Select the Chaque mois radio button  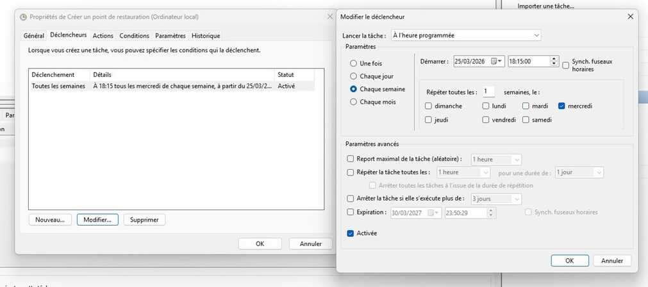click(353, 102)
